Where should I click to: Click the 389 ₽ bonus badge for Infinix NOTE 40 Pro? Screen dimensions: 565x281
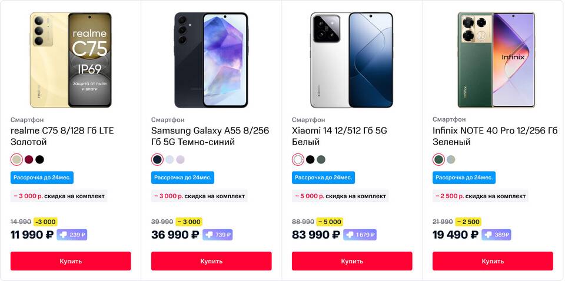pyautogui.click(x=496, y=235)
